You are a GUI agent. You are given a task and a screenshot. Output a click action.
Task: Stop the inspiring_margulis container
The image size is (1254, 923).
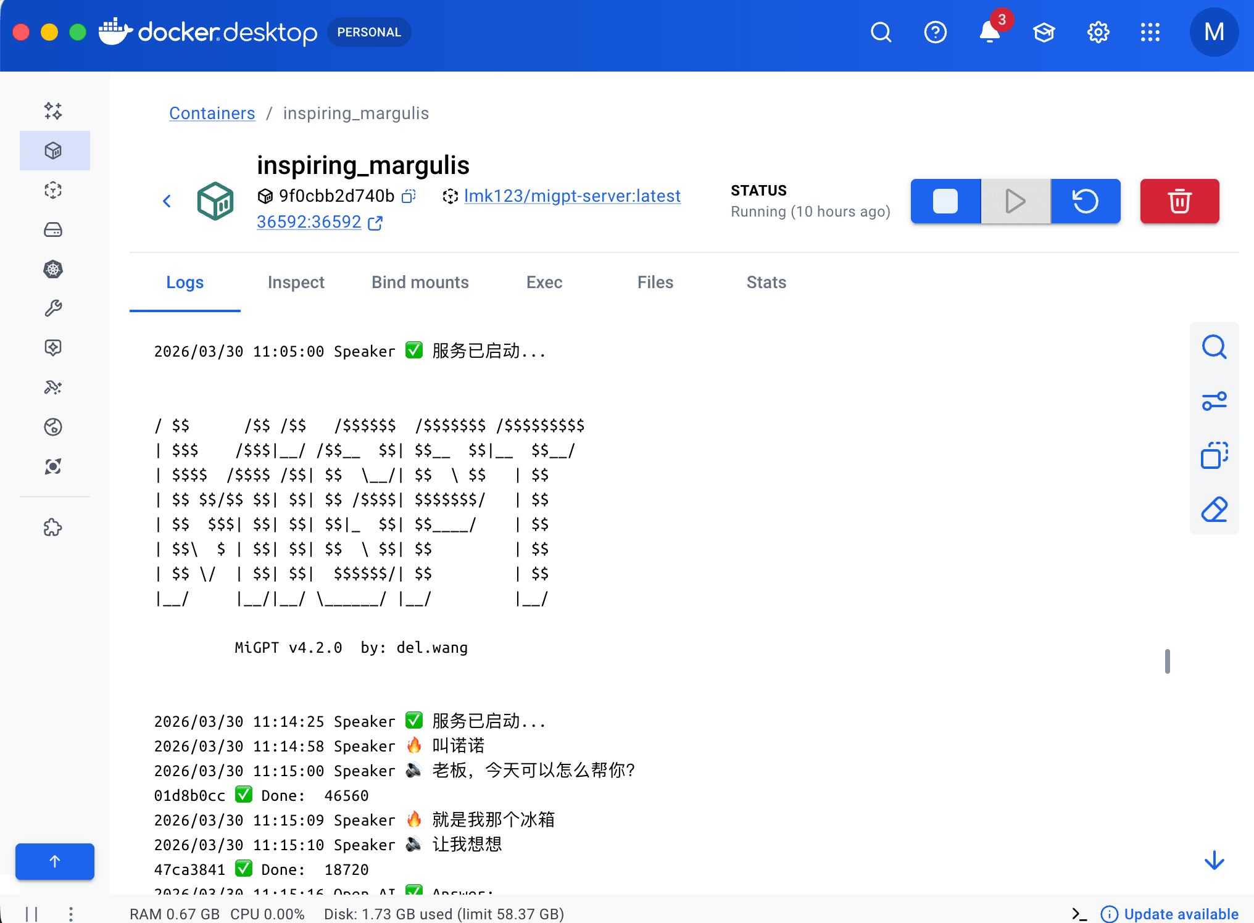(945, 201)
